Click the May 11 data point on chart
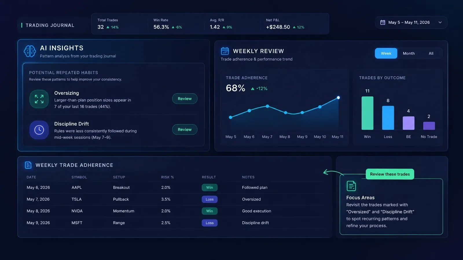463x260 pixels. tap(338, 98)
